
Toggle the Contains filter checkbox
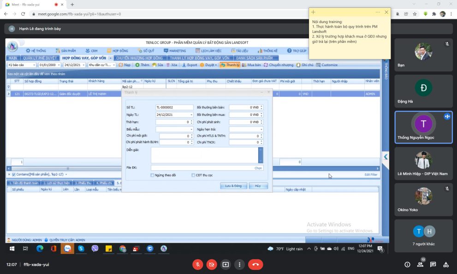tap(13, 174)
